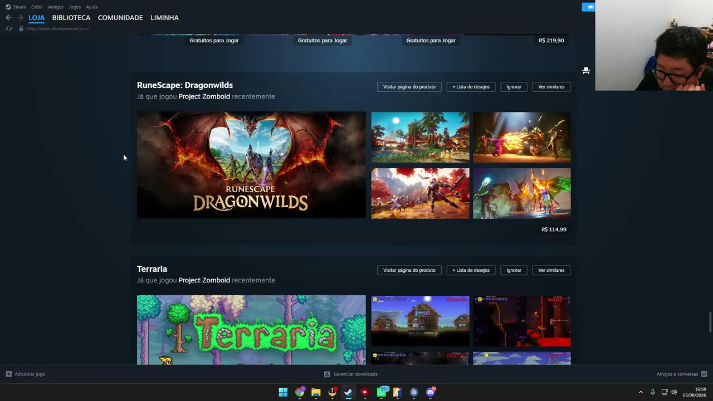Image resolution: width=713 pixels, height=401 pixels.
Task: Open File Explorer from the taskbar
Action: point(316,392)
